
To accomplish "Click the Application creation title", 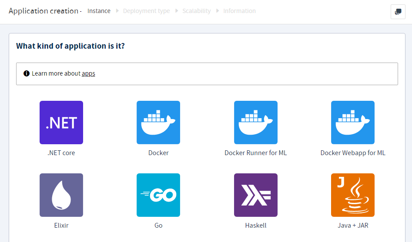I will coord(44,11).
